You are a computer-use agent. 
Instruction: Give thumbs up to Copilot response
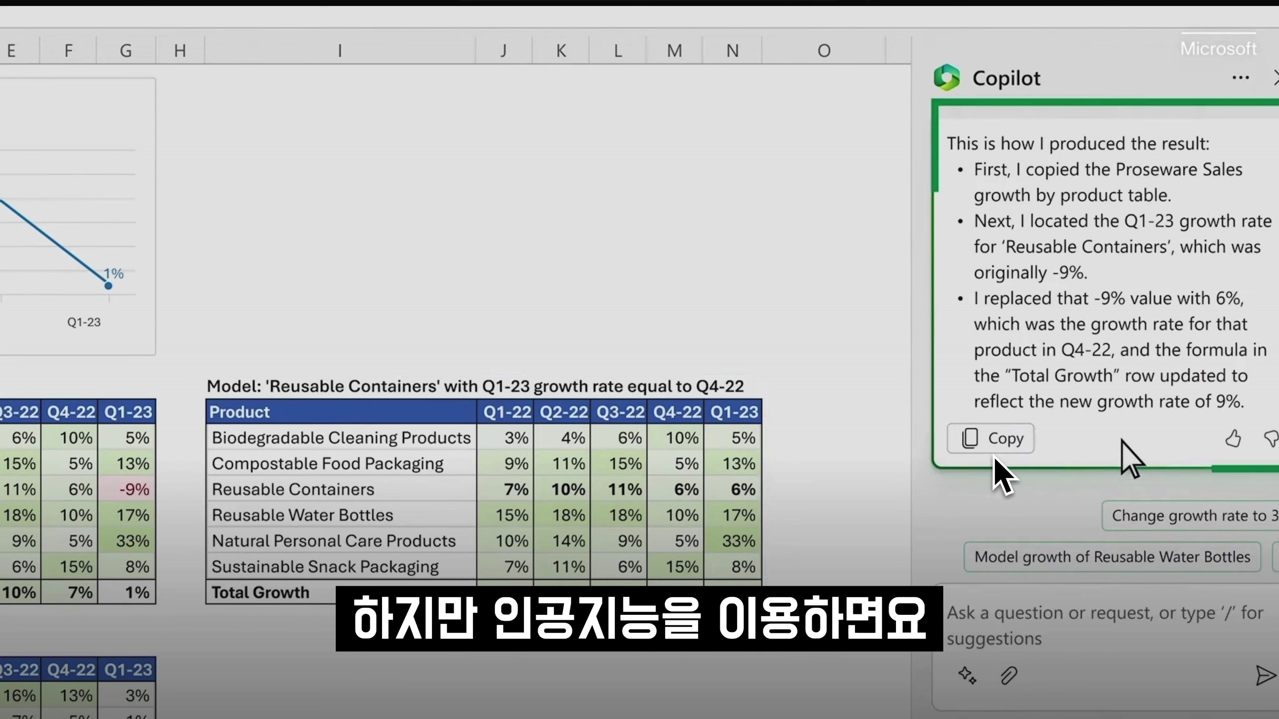pos(1233,438)
